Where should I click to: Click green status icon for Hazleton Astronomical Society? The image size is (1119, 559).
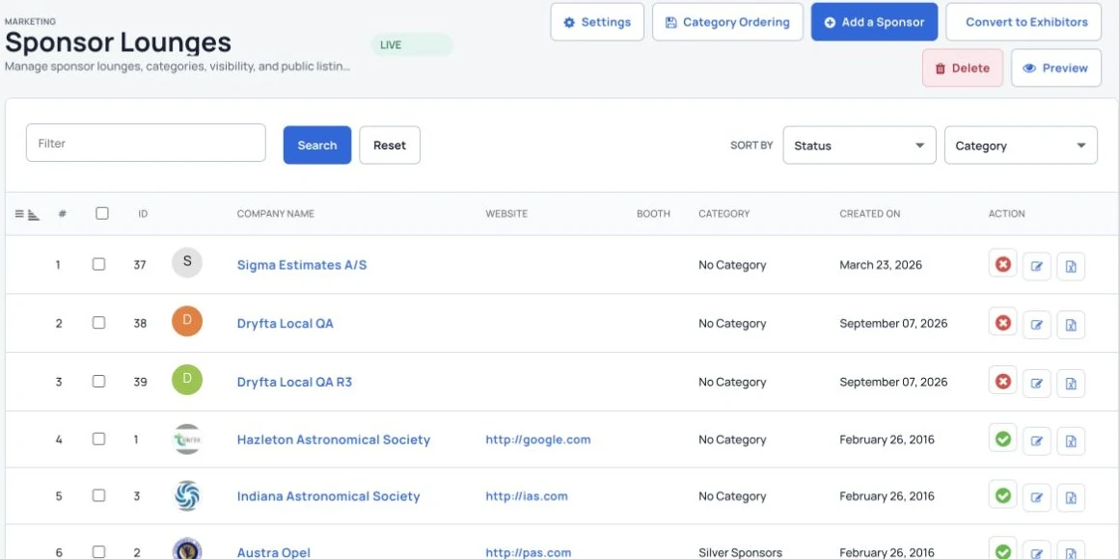pyautogui.click(x=1002, y=439)
